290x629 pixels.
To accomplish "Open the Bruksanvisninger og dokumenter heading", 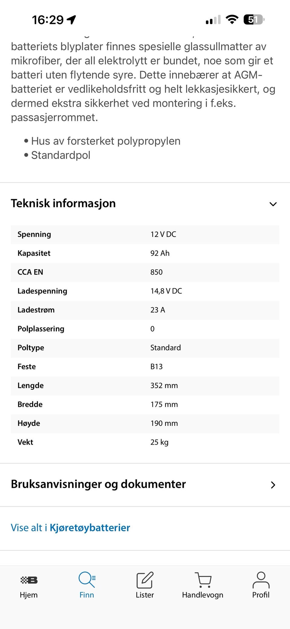I will tap(98, 484).
